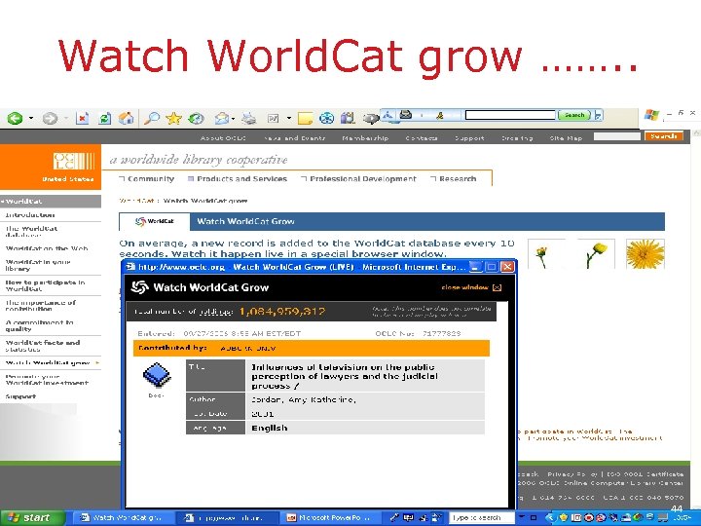Click the Research toolbar icon
Viewport: 701px width, 526px height.
coord(348,119)
